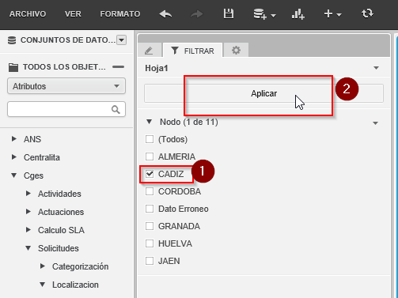Expand the Calculo SLA tree node
Screen dimensions: 398x298
click(x=28, y=230)
